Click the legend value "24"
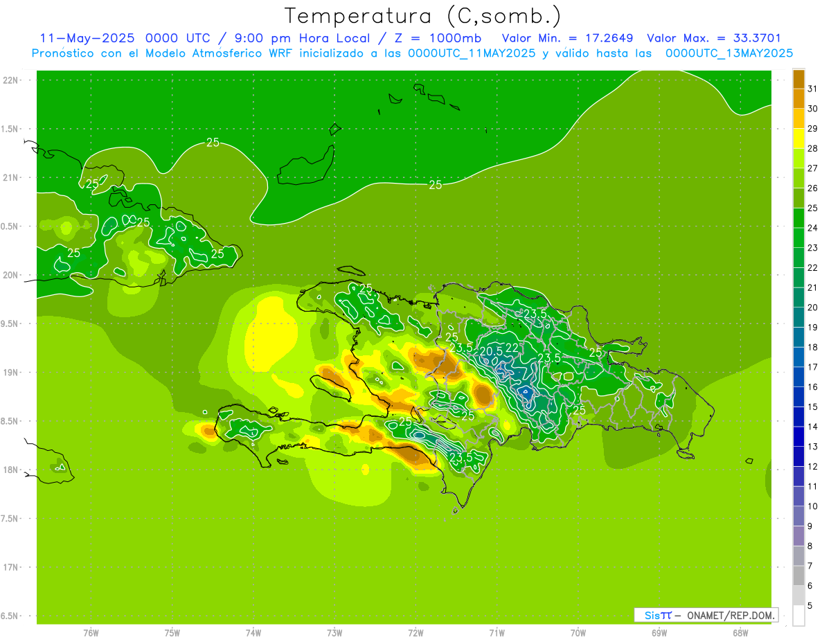Image resolution: width=831 pixels, height=642 pixels. tap(813, 228)
